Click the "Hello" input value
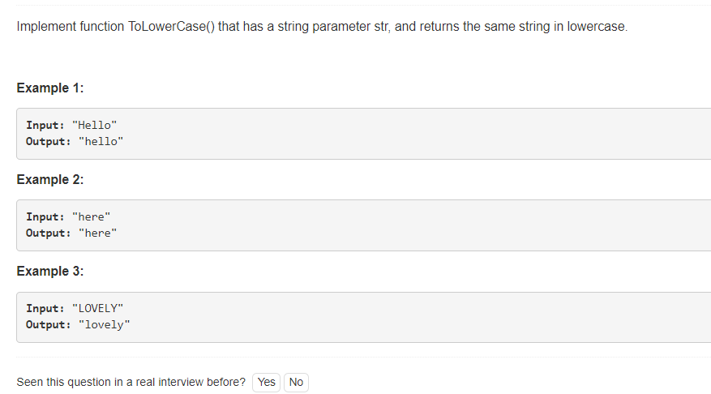711x394 pixels. [94, 125]
